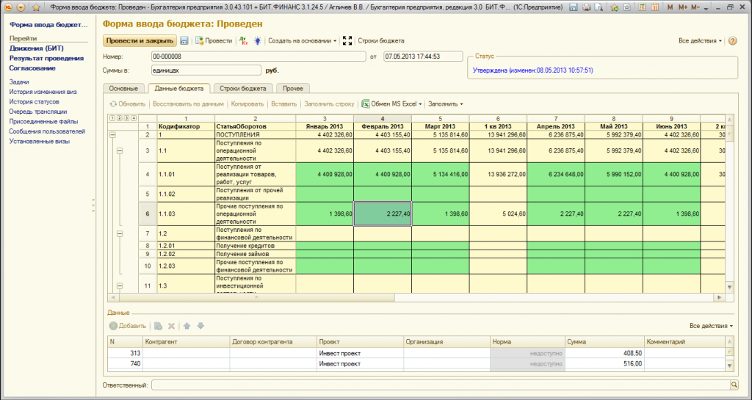Open the Создать на основании dropdown
The height and width of the screenshot is (400, 752).
tap(302, 41)
